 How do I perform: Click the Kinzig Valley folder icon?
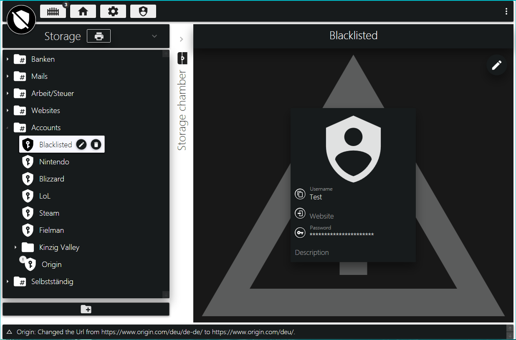tap(28, 247)
